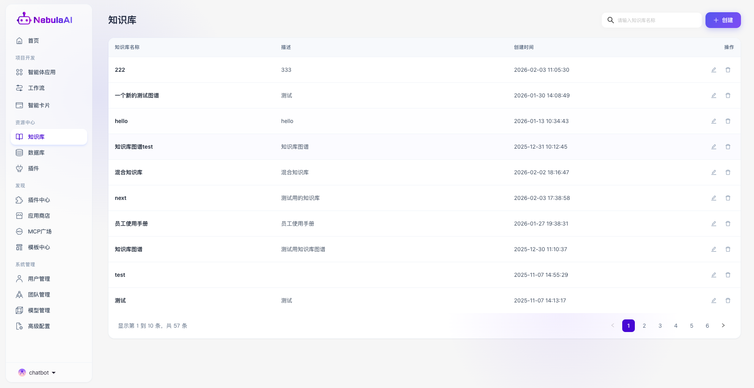Click the edit icon for the 'hello' row
Screen dimensions: 754x388
(x=713, y=121)
